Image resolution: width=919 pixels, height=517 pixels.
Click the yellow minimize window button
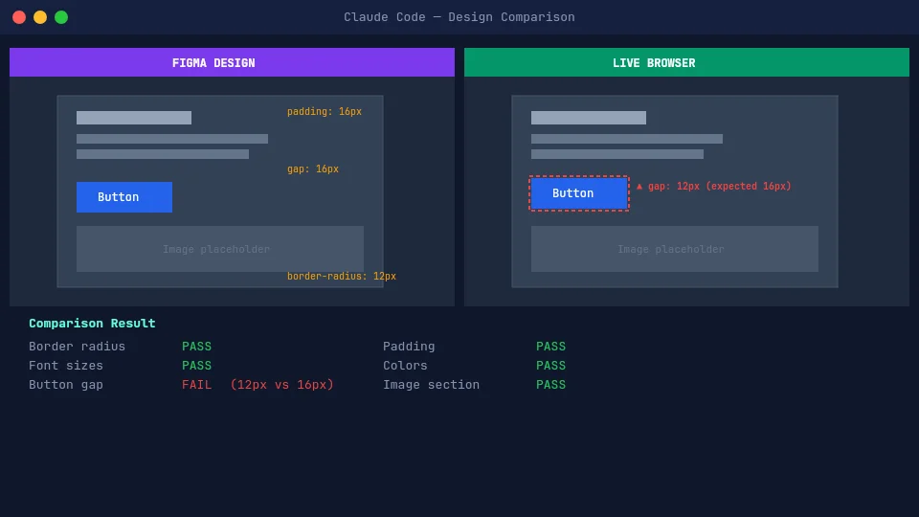40,17
